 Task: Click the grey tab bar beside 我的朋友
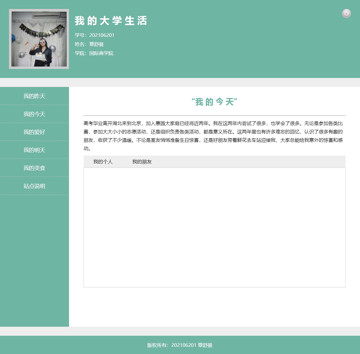pos(249,162)
